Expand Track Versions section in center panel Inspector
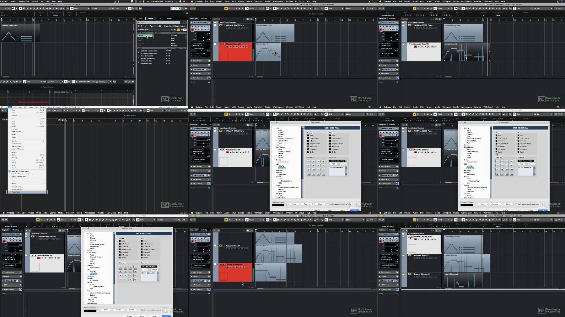565x317 pixels. 200,166
